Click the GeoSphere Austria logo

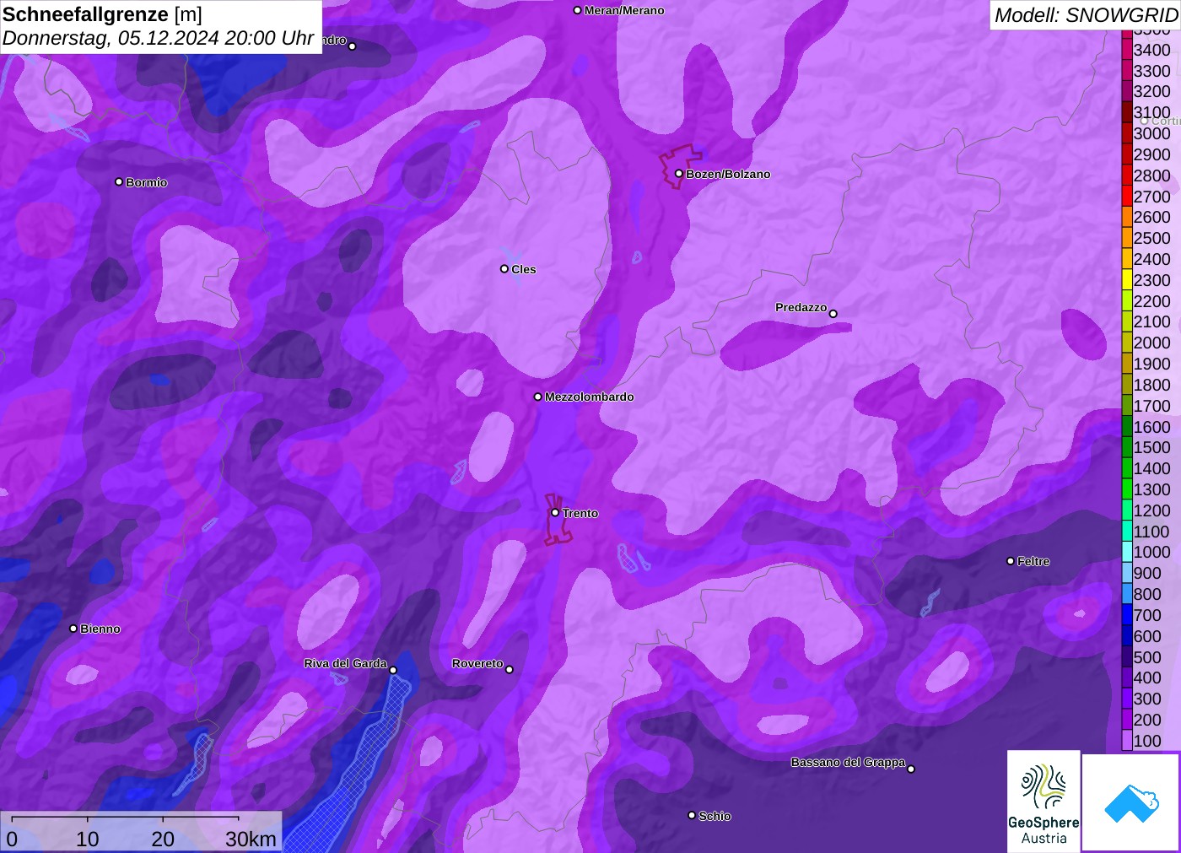tap(1043, 802)
